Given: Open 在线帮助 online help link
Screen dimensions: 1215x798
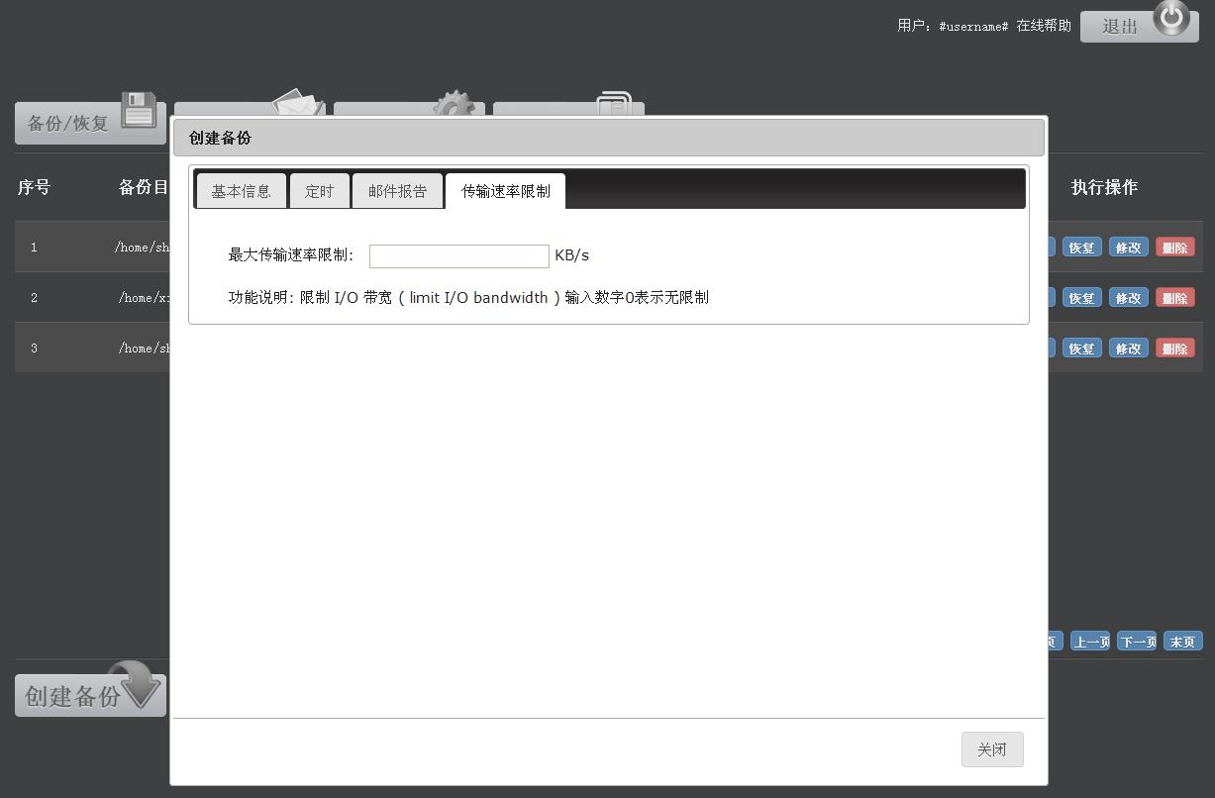Looking at the screenshot, I should [1044, 26].
